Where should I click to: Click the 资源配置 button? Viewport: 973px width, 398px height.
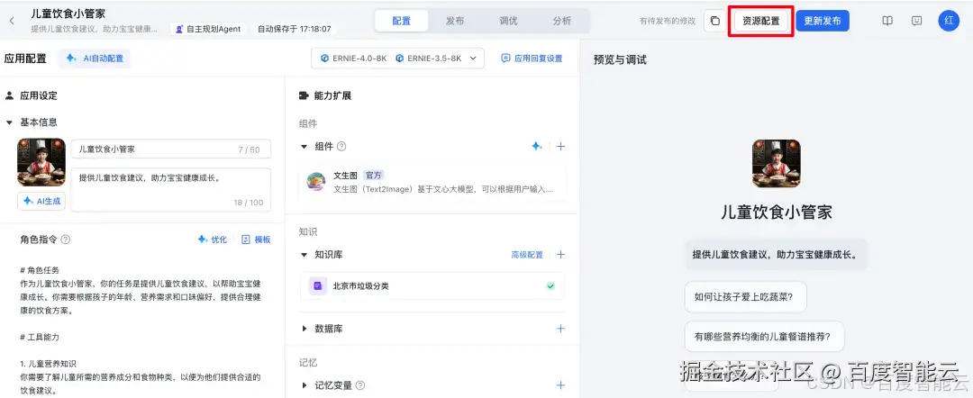(760, 21)
